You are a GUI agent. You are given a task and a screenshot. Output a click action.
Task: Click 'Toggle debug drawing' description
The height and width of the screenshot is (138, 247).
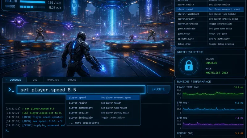221,44
